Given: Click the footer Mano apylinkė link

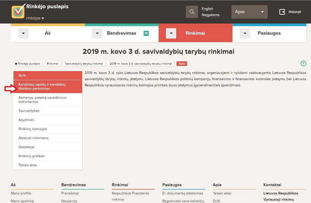Looking at the screenshot, I should pyautogui.click(x=22, y=201).
